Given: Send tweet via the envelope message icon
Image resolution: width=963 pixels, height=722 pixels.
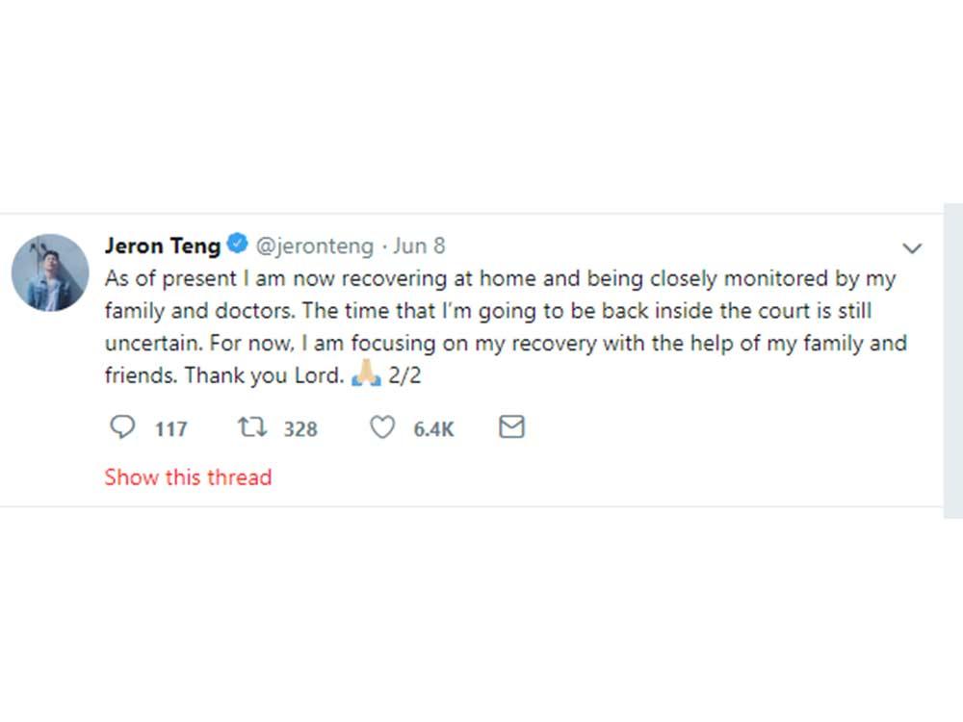Looking at the screenshot, I should 511,426.
